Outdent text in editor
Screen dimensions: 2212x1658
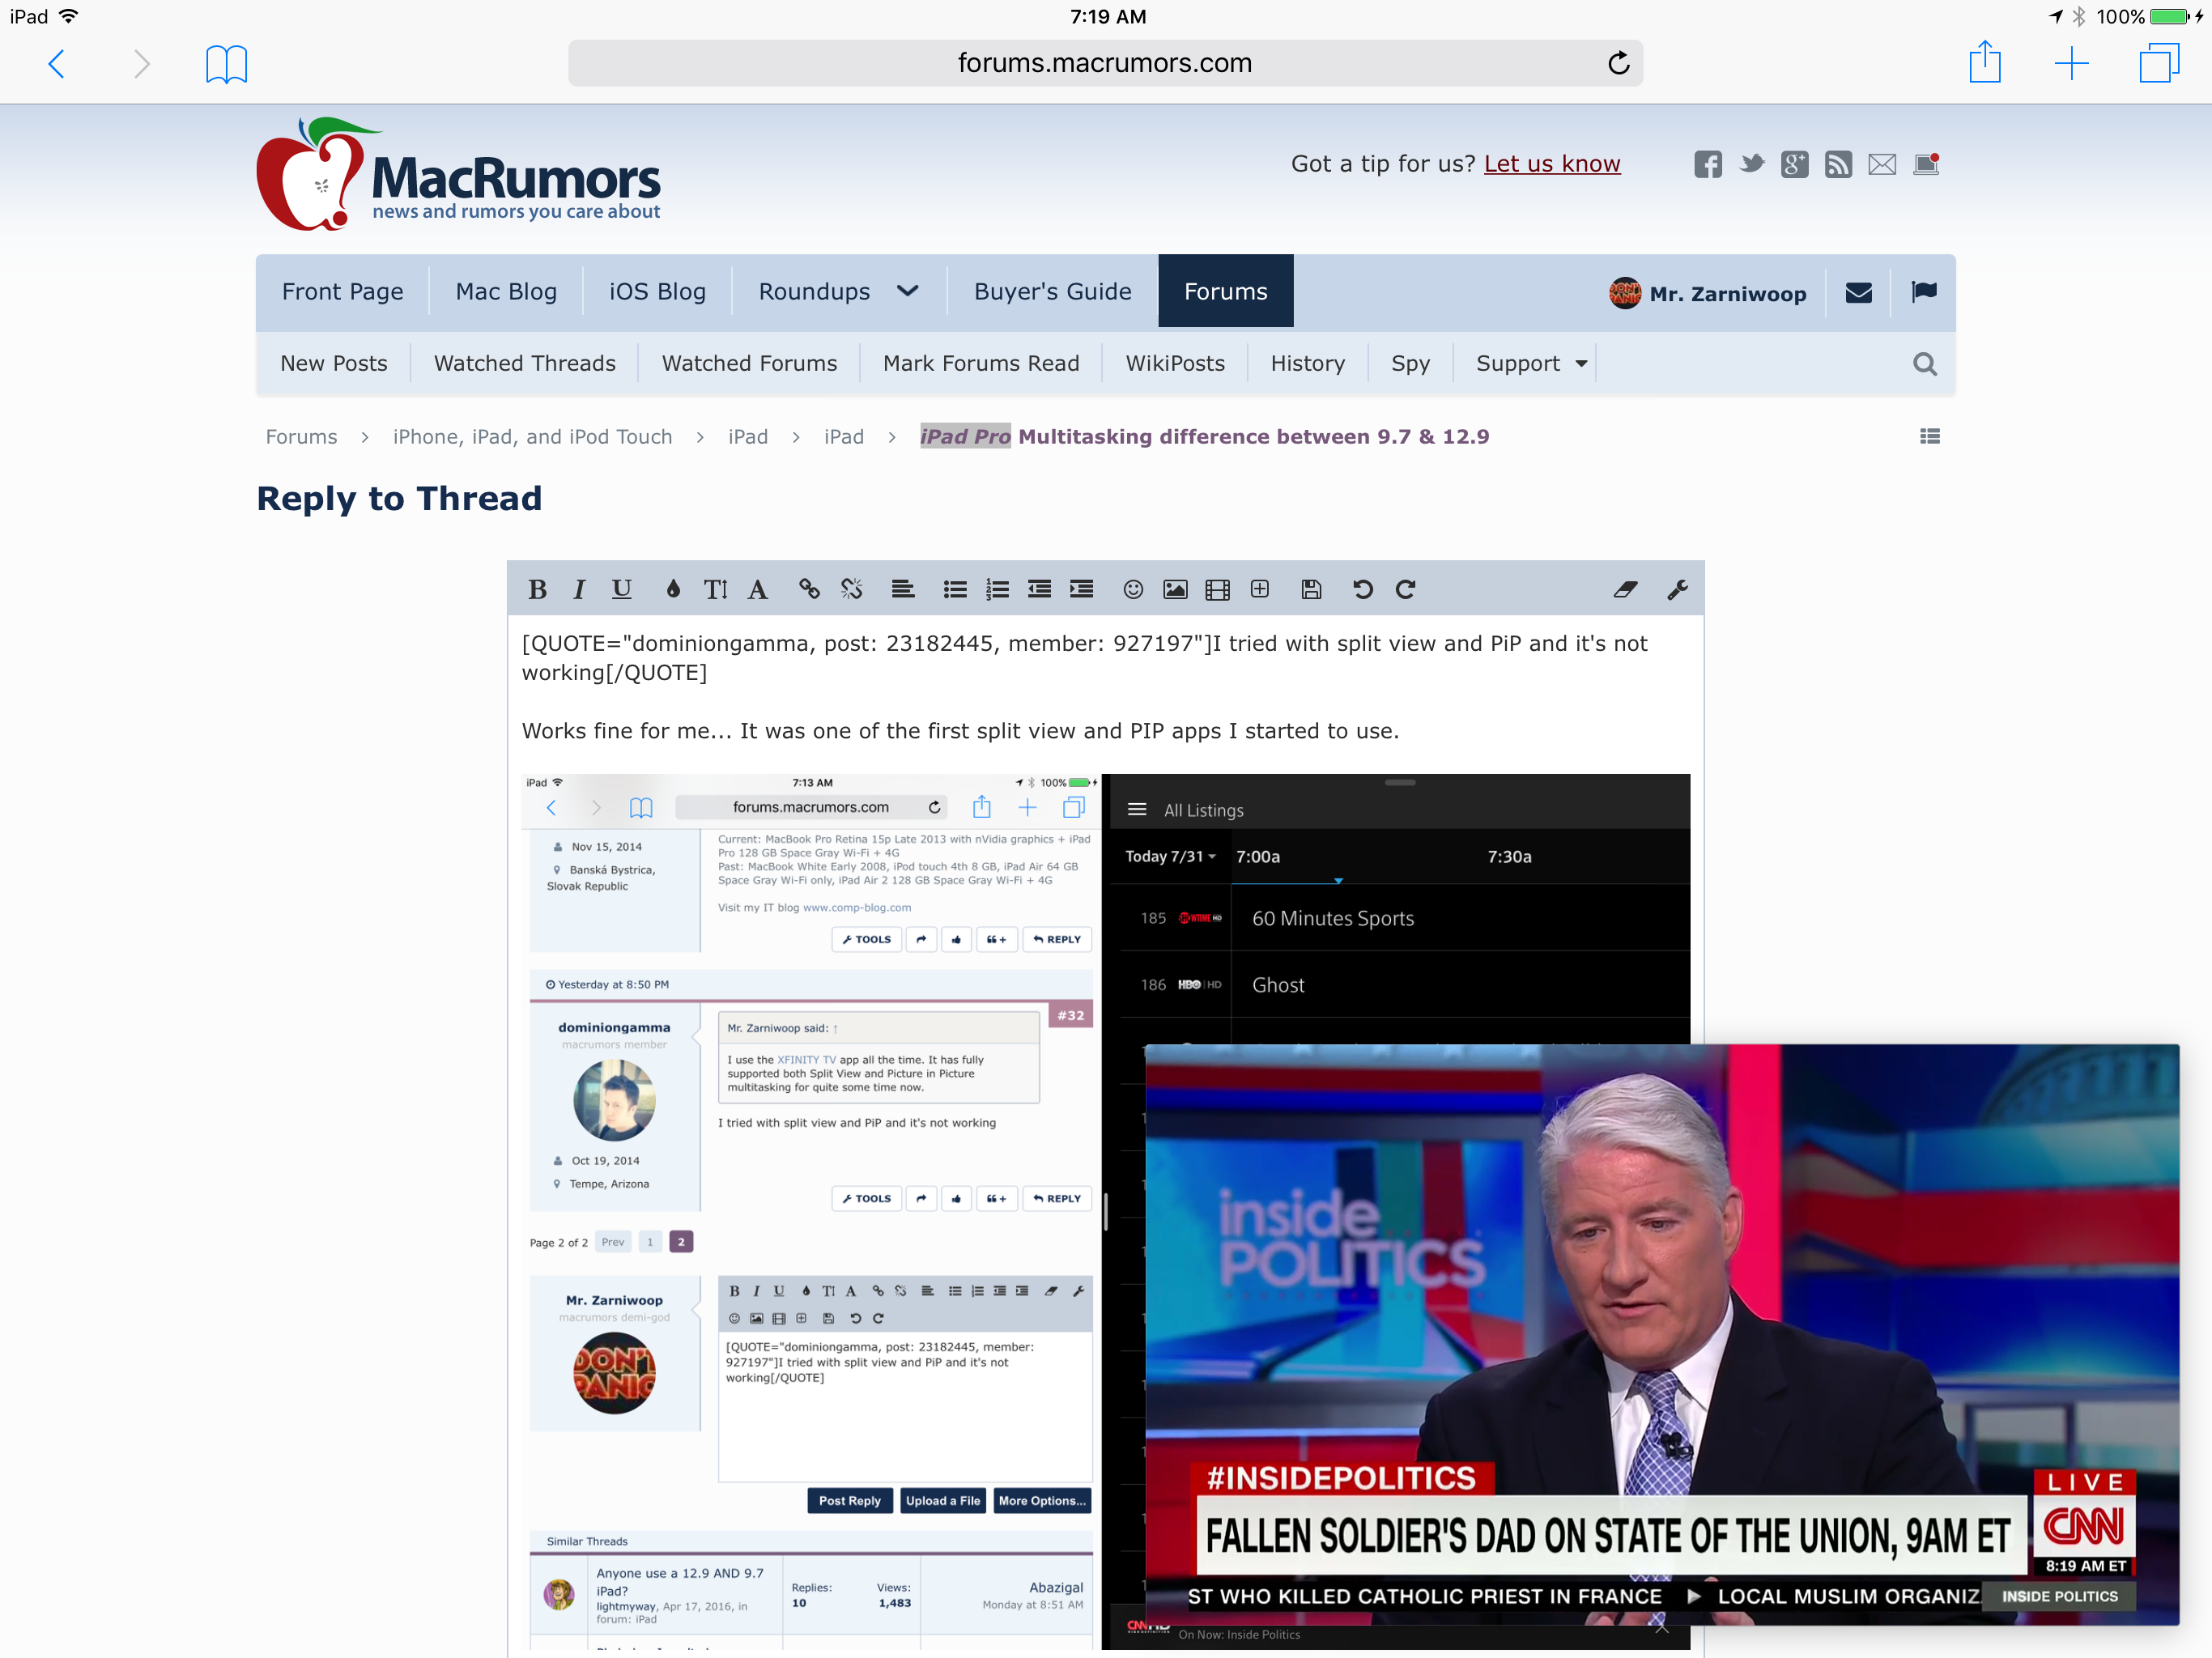(1039, 589)
